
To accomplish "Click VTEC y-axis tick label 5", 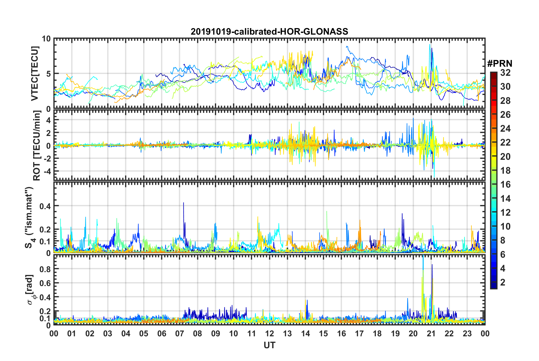I will pos(48,74).
